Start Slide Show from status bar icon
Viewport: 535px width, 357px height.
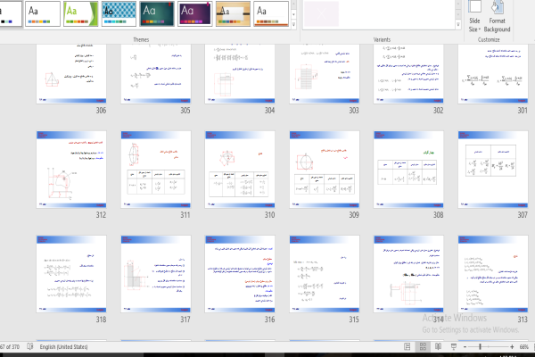click(x=454, y=347)
